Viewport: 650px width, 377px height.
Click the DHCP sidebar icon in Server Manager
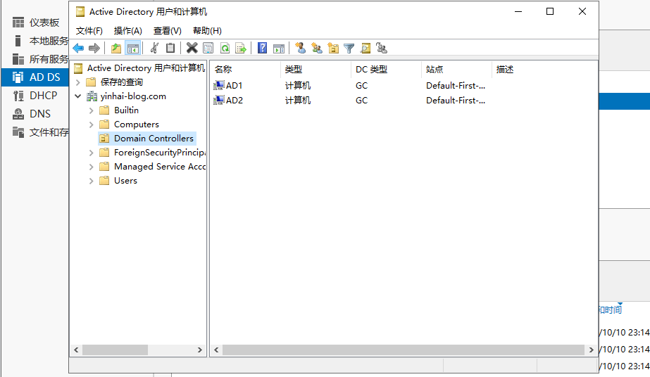[x=18, y=96]
